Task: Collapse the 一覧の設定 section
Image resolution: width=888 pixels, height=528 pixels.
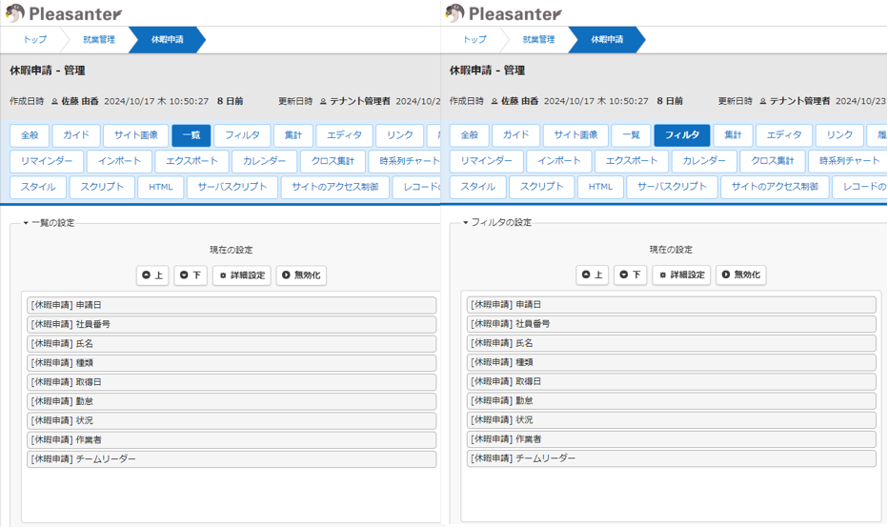Action: (x=49, y=223)
